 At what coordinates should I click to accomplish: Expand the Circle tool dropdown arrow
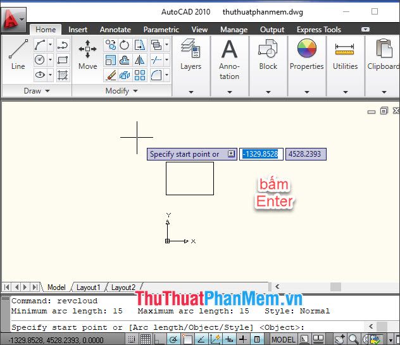(x=50, y=60)
